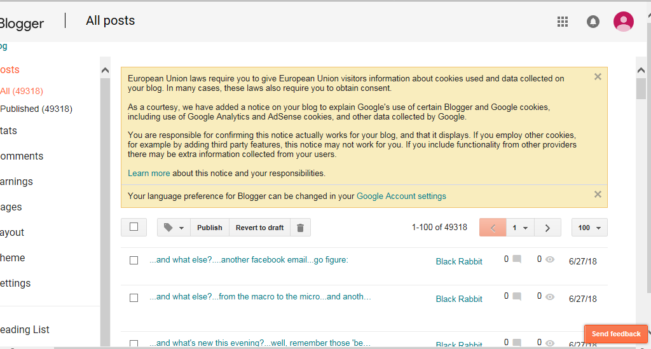This screenshot has width=651, height=349.
Task: Click the Blogger logo text
Action: pyautogui.click(x=22, y=24)
